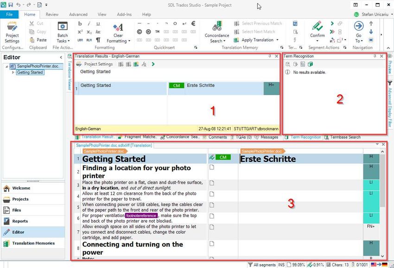Paste from the clipboard

[x=38, y=40]
